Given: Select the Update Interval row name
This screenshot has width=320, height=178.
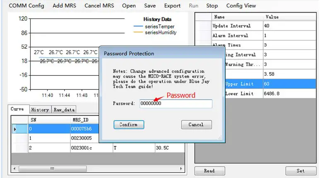Looking at the screenshot, I should tap(237, 26).
